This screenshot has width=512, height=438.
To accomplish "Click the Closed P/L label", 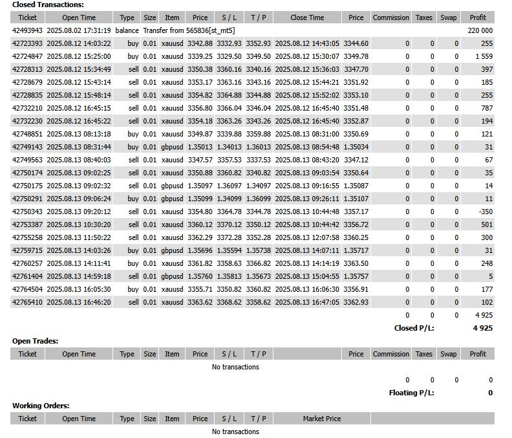I will tap(414, 328).
